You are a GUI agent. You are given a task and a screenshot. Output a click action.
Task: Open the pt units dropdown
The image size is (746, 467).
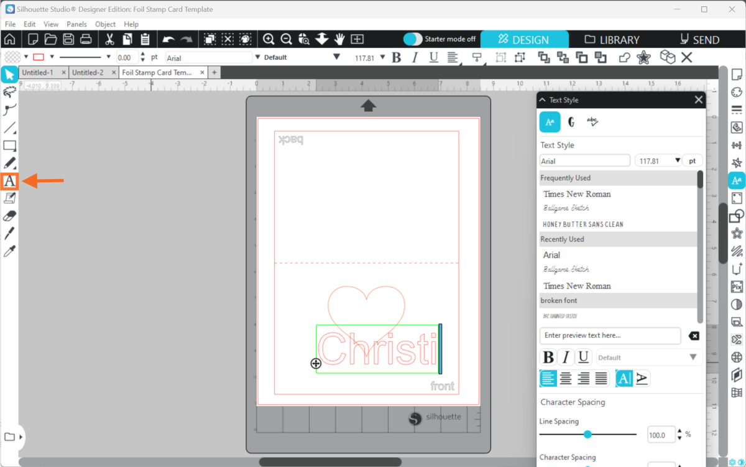pyautogui.click(x=693, y=160)
